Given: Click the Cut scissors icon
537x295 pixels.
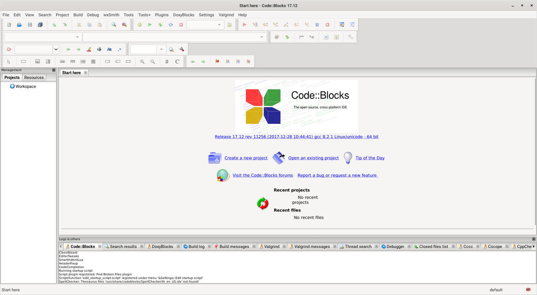Looking at the screenshot, I should tap(78, 25).
